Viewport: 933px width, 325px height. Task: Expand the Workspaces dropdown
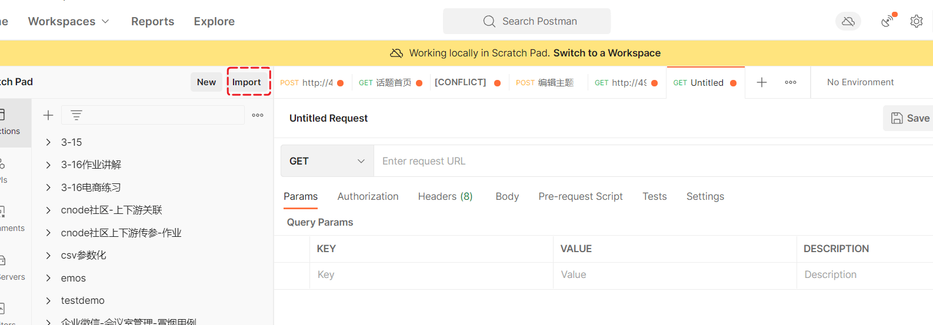(x=68, y=22)
